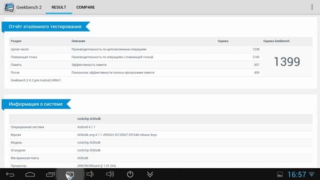Click the Geekbench score 1399
This screenshot has width=320, height=180.
[287, 61]
